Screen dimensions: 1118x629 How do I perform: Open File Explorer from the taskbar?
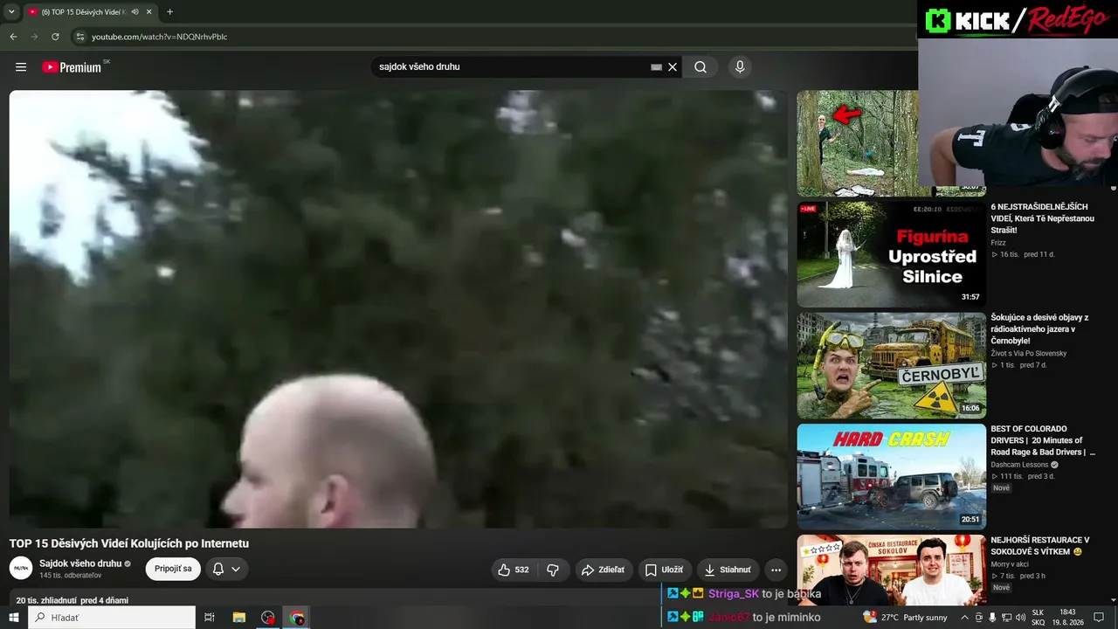click(238, 618)
